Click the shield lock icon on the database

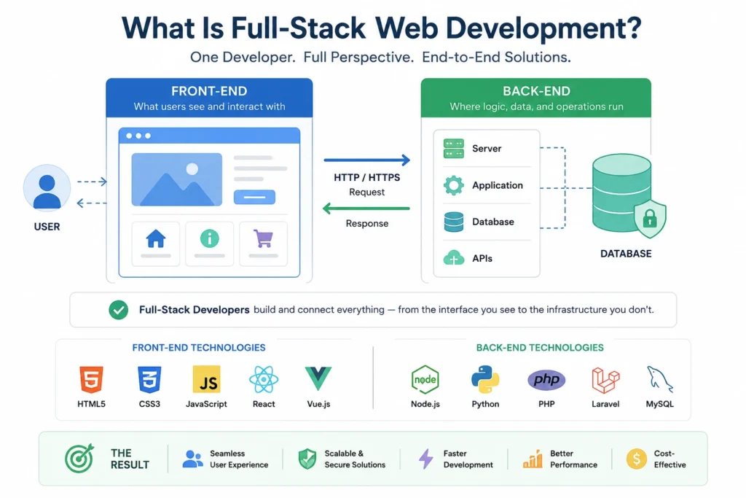[650, 219]
